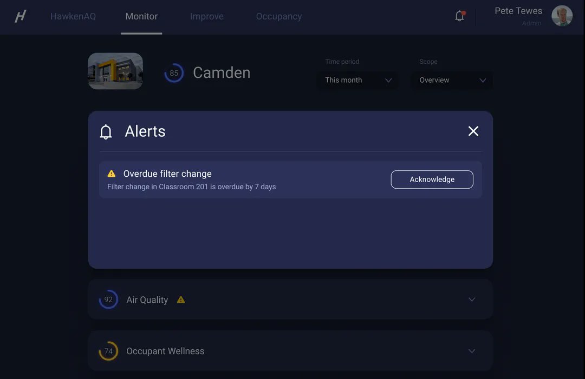
Task: Expand the Air Quality section chevron
Action: tap(472, 300)
